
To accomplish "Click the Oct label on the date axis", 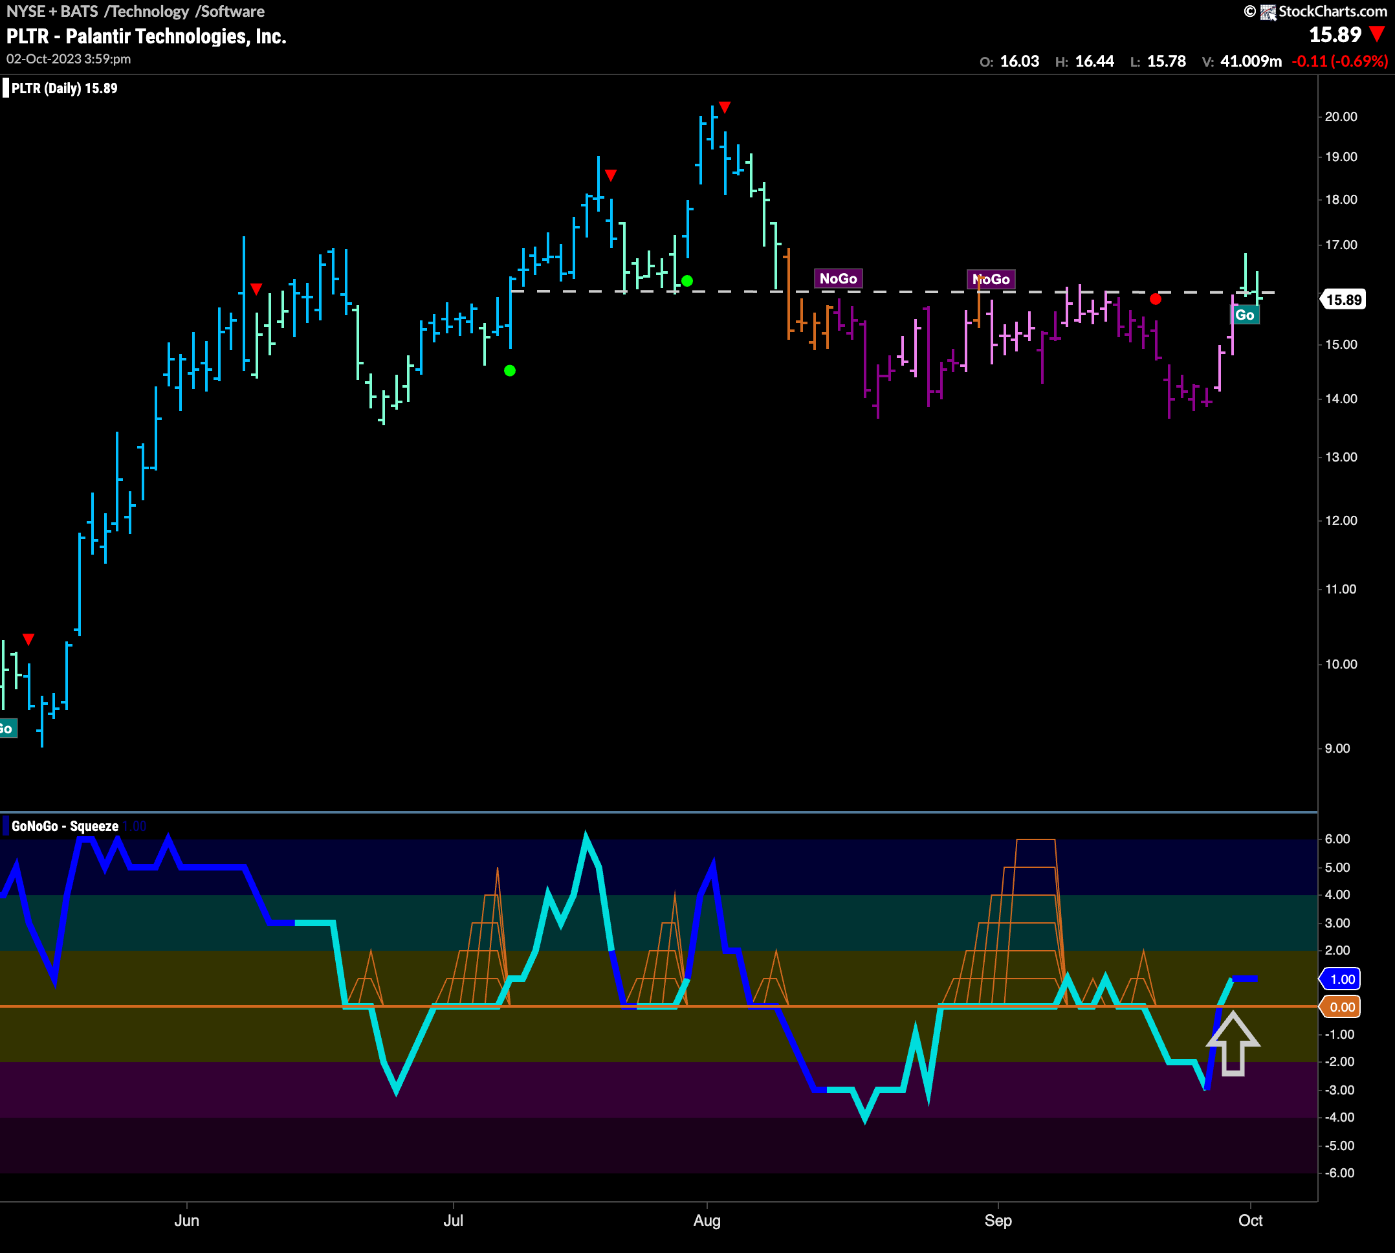I will pyautogui.click(x=1250, y=1221).
